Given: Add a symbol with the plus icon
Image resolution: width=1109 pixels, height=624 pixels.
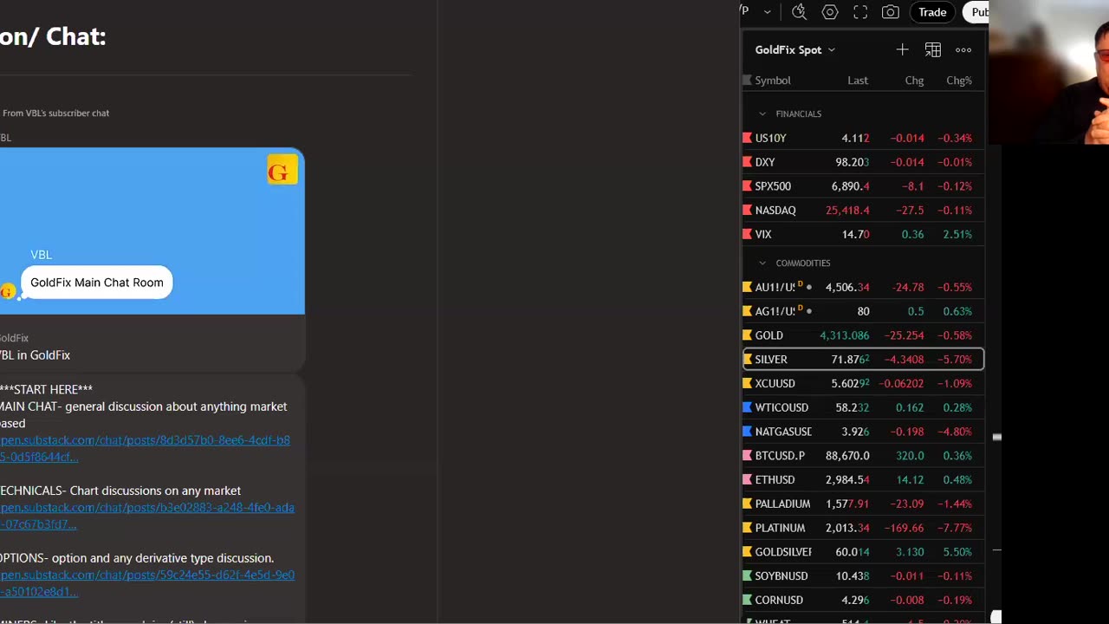Looking at the screenshot, I should (x=902, y=49).
